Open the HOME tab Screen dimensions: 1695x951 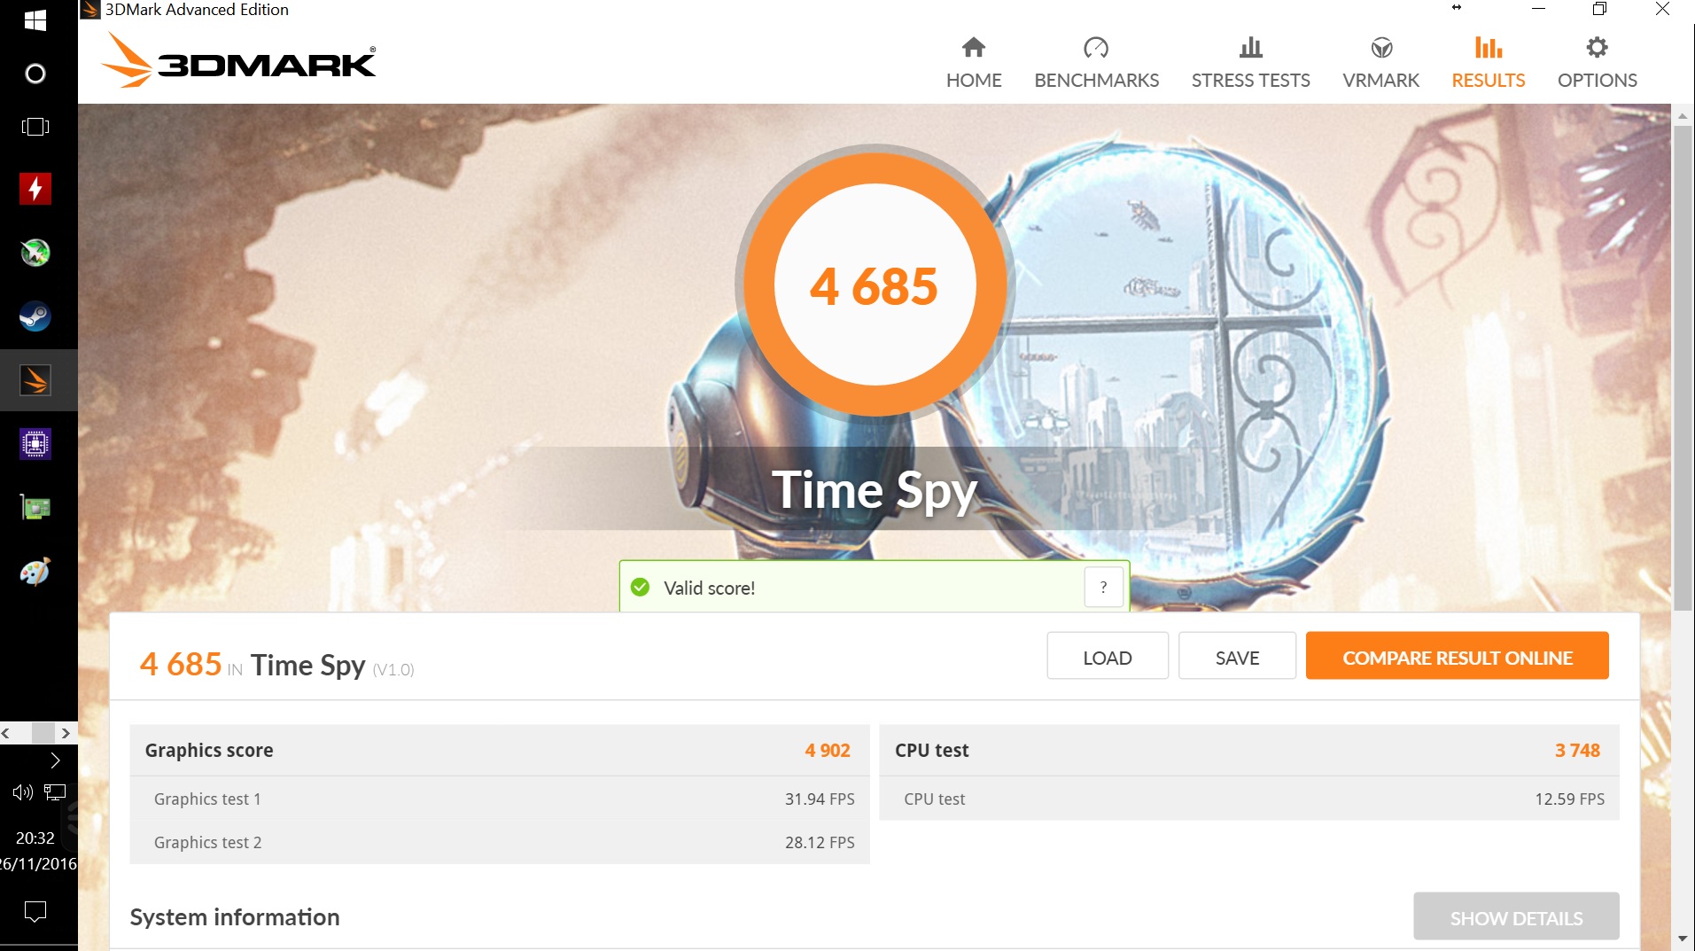coord(974,63)
